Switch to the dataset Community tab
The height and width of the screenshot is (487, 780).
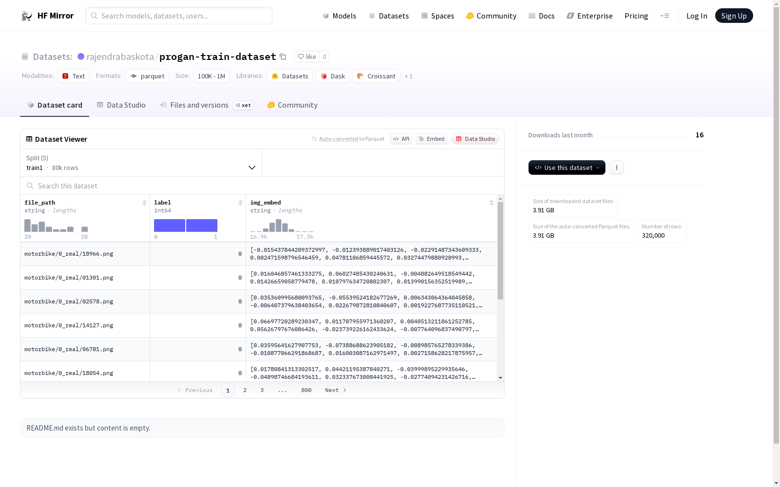click(x=292, y=105)
